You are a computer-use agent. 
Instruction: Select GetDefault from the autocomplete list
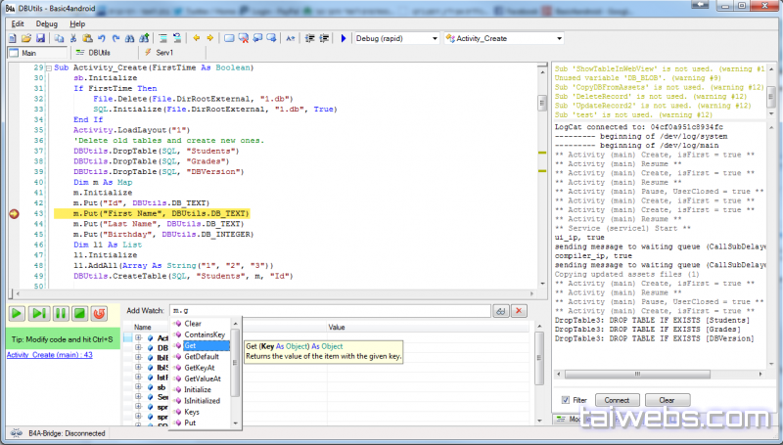click(x=203, y=357)
